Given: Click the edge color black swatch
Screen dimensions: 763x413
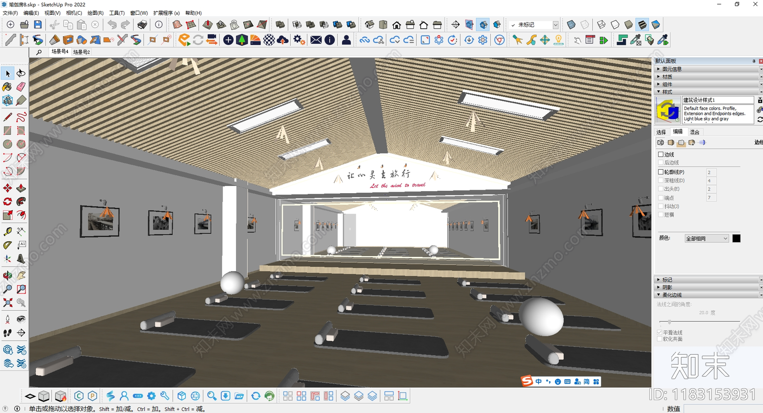Looking at the screenshot, I should (x=736, y=238).
